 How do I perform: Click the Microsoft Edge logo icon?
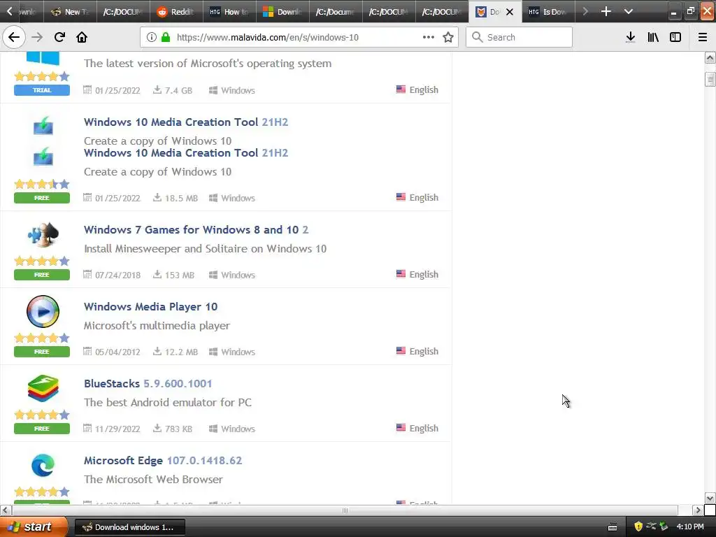(43, 465)
